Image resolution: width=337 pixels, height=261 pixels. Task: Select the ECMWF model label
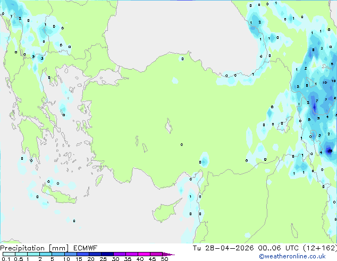86,248
